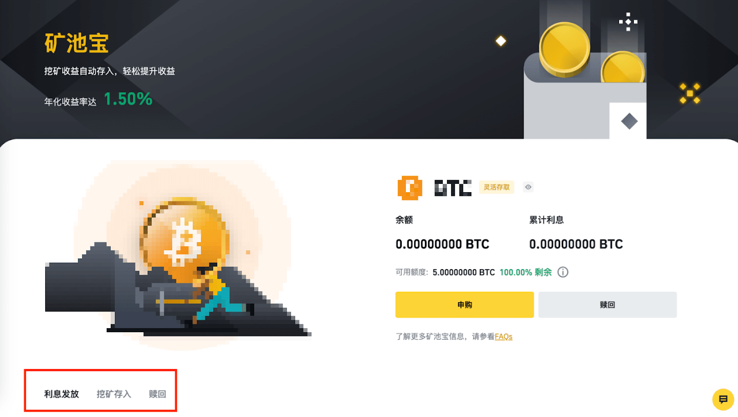Click the gray diamond on white tile

[629, 121]
